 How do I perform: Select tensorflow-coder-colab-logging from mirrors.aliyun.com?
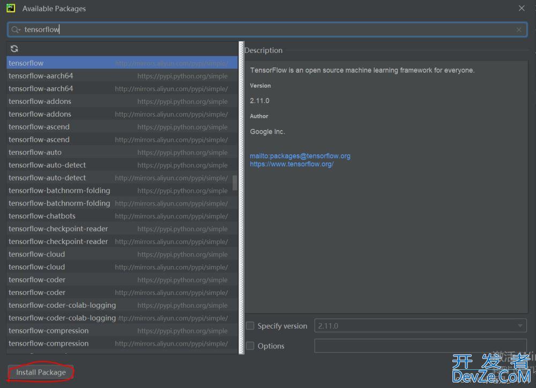122,318
